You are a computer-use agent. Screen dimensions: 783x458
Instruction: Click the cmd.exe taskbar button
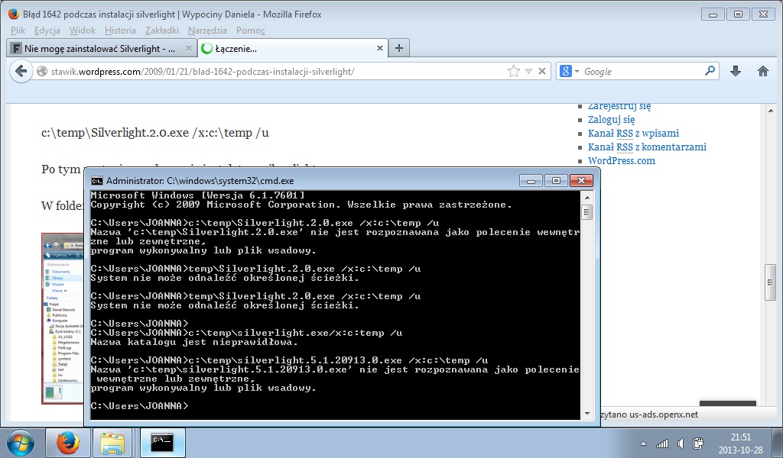[x=162, y=443]
